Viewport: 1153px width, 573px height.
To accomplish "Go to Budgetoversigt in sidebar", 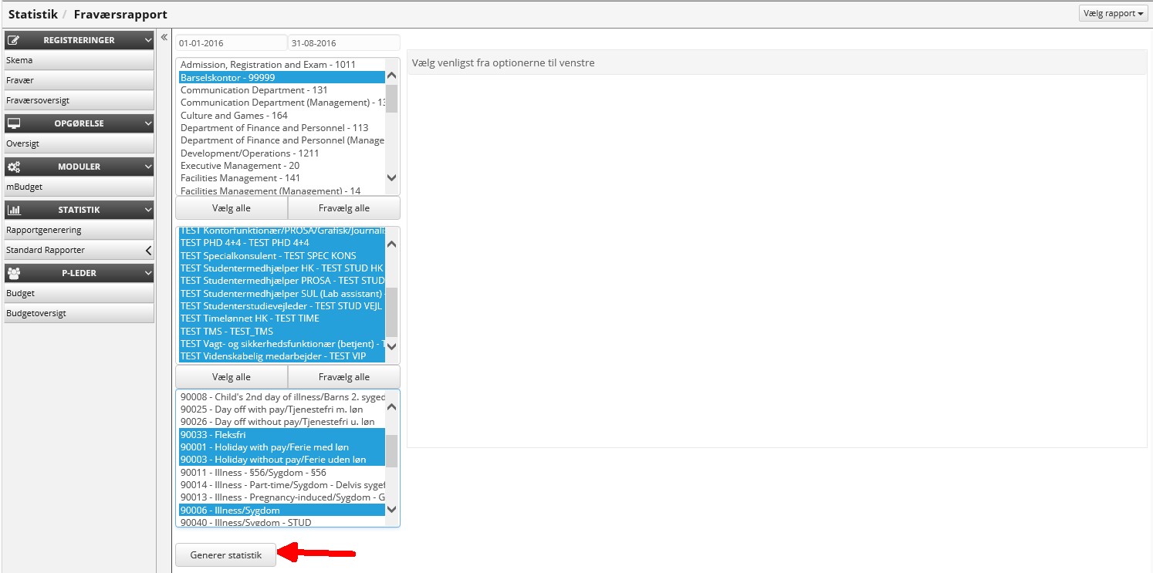I will click(36, 313).
